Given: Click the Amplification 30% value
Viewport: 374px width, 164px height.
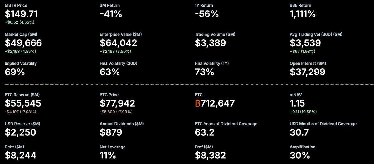Looking at the screenshot, I should [x=300, y=155].
